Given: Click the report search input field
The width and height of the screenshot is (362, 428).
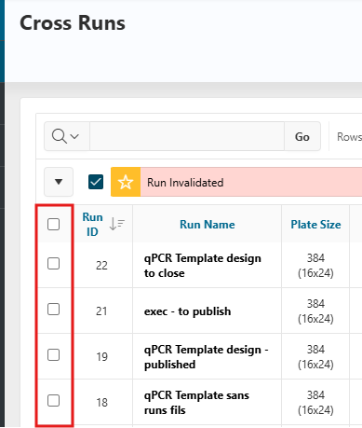Looking at the screenshot, I should pos(187,136).
